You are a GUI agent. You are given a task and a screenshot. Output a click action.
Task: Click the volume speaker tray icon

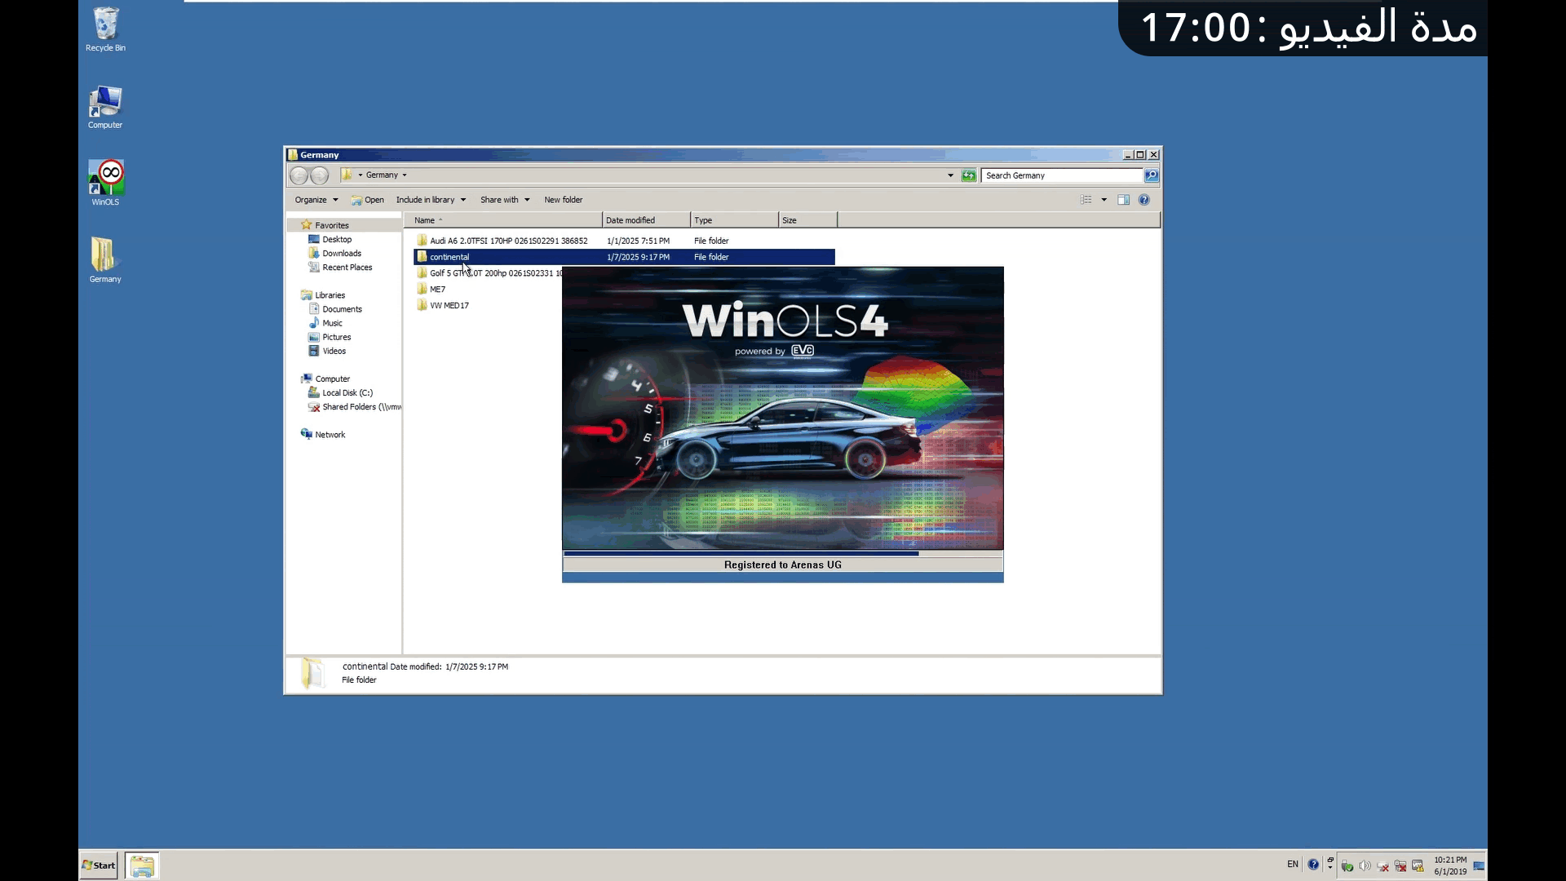pyautogui.click(x=1365, y=866)
